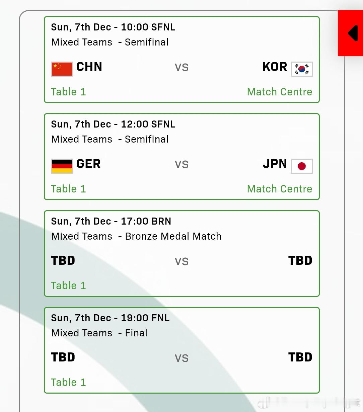Open Match Centre for CHN vs KOR

click(x=280, y=92)
